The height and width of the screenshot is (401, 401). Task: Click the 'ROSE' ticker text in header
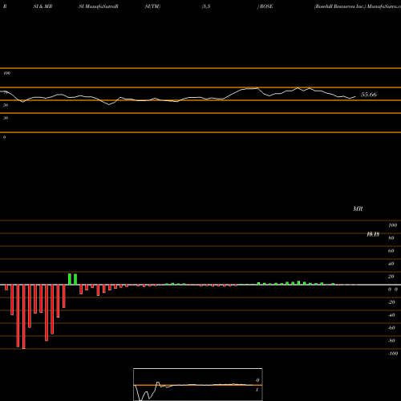point(266,6)
